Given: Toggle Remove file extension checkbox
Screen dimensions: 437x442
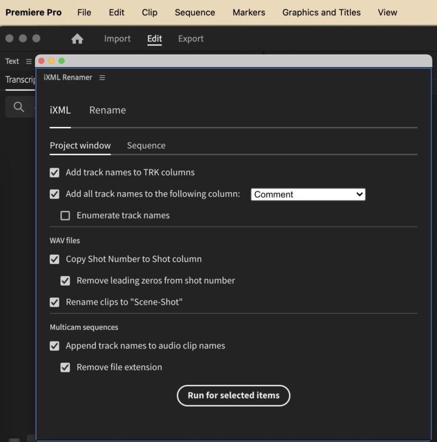Looking at the screenshot, I should [x=65, y=367].
